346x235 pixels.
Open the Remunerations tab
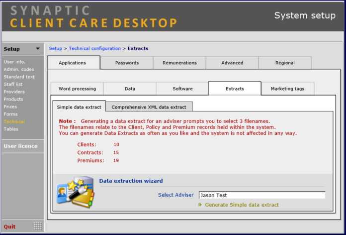pyautogui.click(x=179, y=63)
